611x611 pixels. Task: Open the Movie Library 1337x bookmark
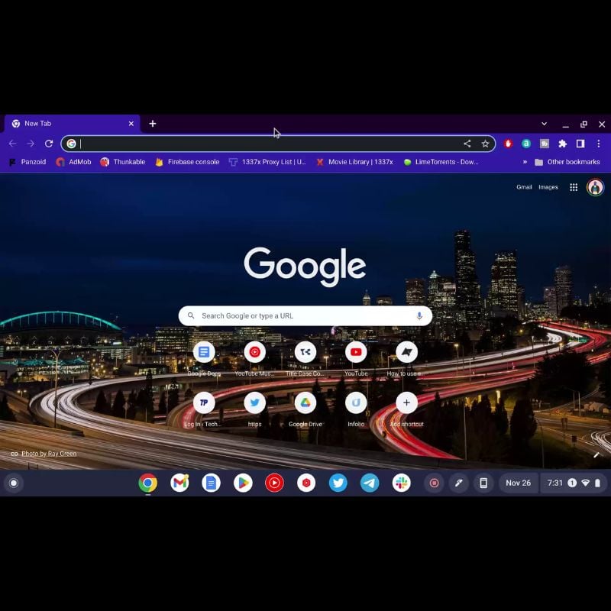[354, 162]
